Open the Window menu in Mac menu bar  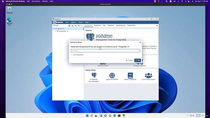tap(45, 1)
